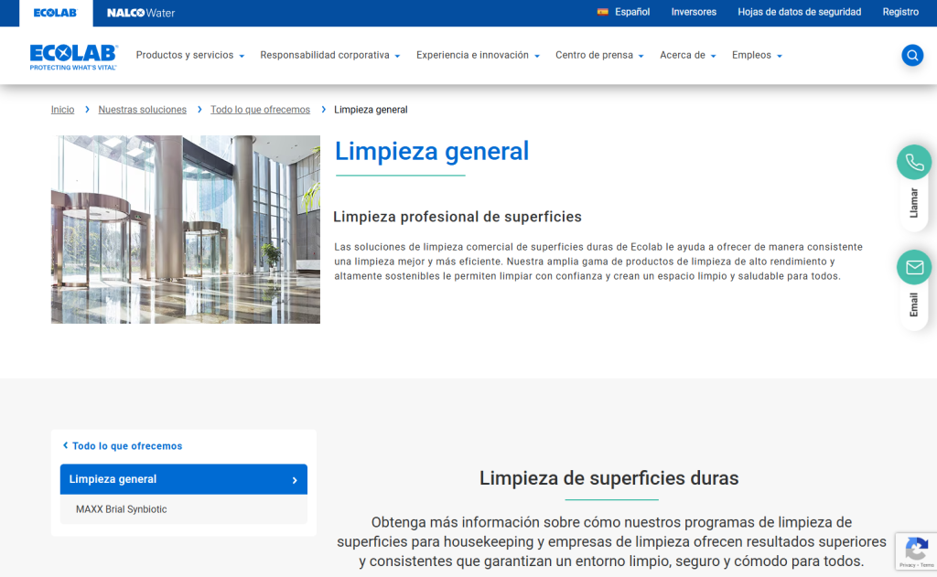Click the building lobby image
This screenshot has width=937, height=577.
[186, 230]
